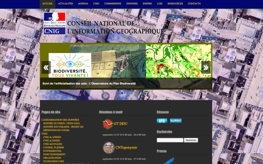Open the CNIG République Française logo
This screenshot has width=263, height=164.
pyautogui.click(x=54, y=23)
